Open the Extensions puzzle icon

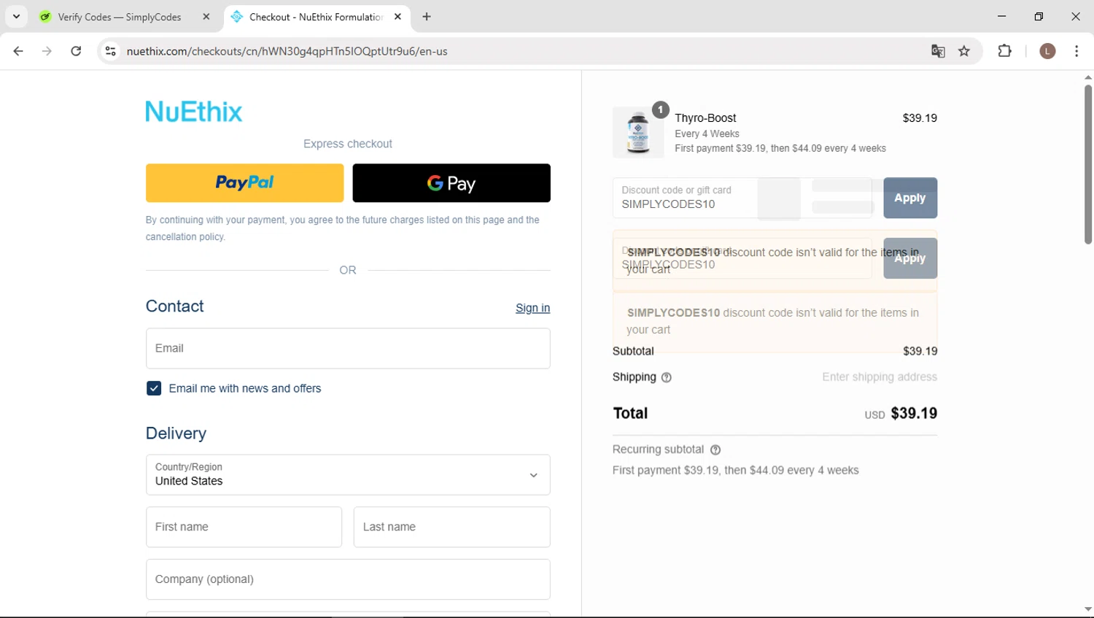click(x=1005, y=51)
